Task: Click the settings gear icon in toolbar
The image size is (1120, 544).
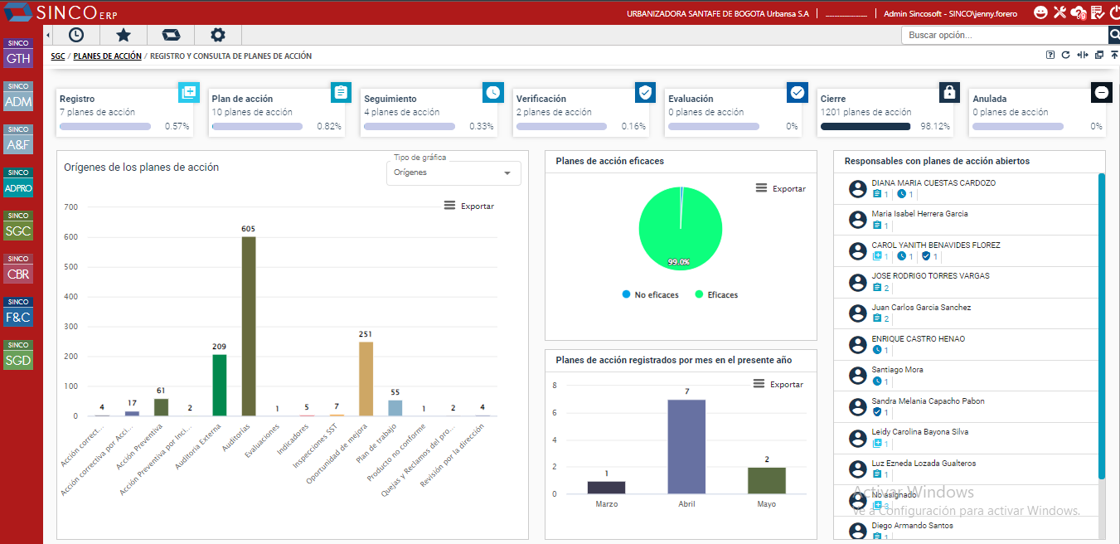Action: (217, 35)
